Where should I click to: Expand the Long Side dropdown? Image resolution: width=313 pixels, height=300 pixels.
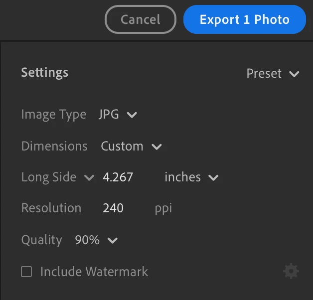tap(56, 177)
